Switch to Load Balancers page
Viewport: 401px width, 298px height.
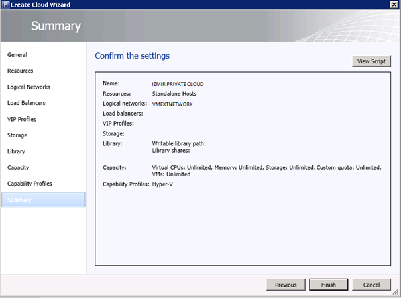click(x=27, y=103)
